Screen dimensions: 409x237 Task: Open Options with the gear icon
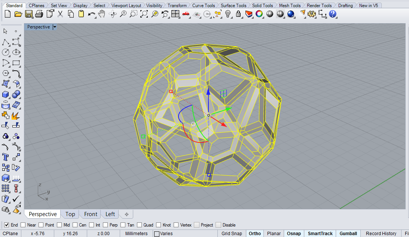click(311, 14)
